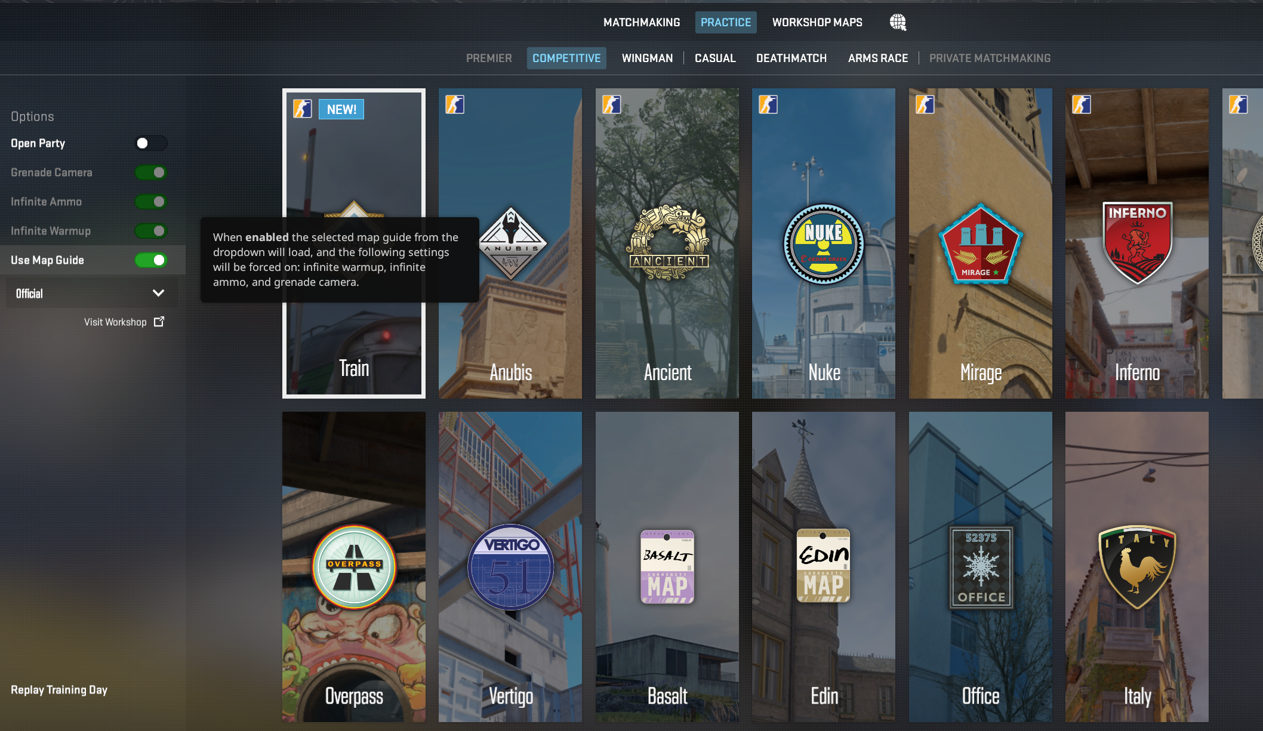Click the Ancient golden serpent emblem
The width and height of the screenshot is (1263, 731).
tap(668, 243)
